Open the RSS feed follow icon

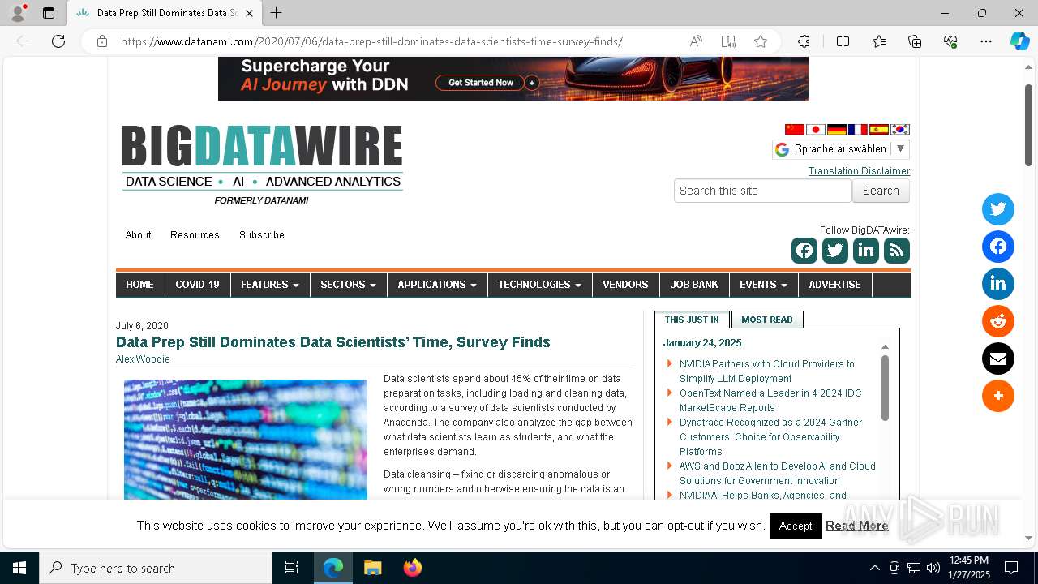pyautogui.click(x=897, y=251)
